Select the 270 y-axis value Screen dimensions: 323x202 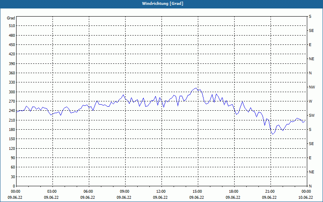12,101
